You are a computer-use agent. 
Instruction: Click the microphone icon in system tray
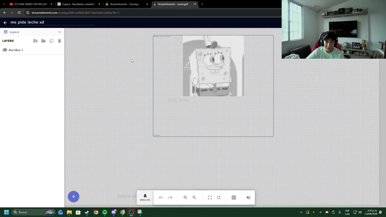(340, 212)
